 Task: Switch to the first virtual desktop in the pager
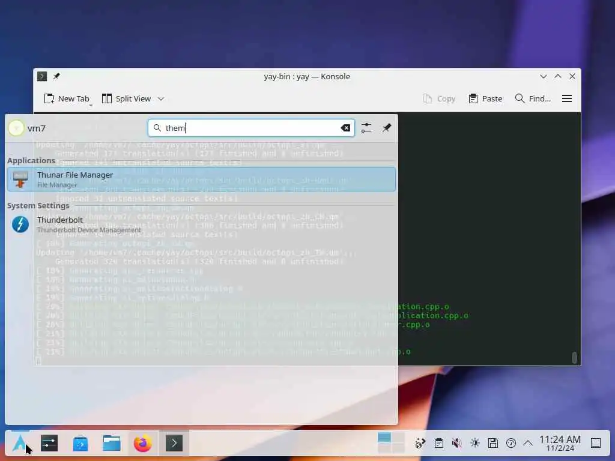[384, 437]
